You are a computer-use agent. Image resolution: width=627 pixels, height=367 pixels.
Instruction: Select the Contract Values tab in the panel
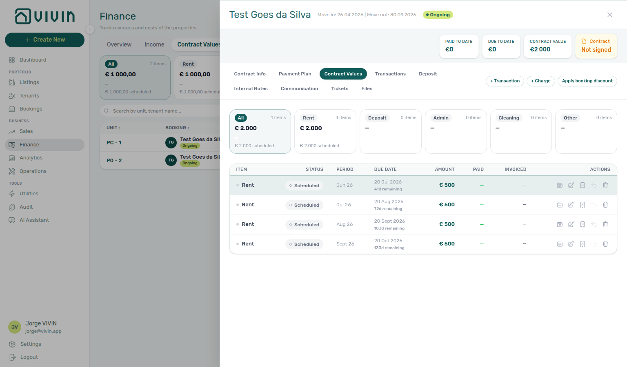click(x=343, y=74)
